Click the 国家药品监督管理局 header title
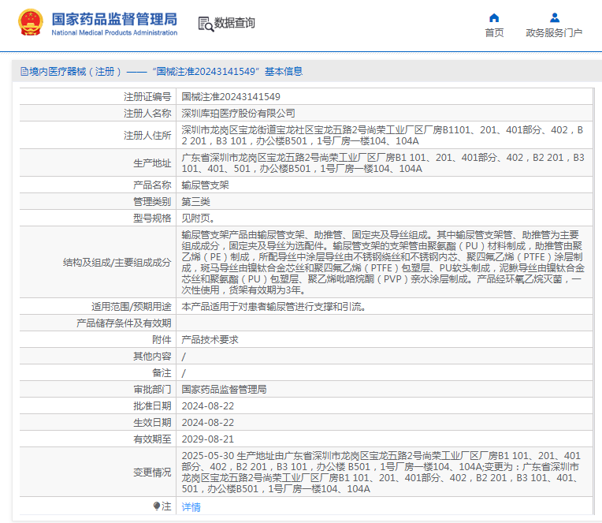This screenshot has height=523, width=602. point(114,19)
